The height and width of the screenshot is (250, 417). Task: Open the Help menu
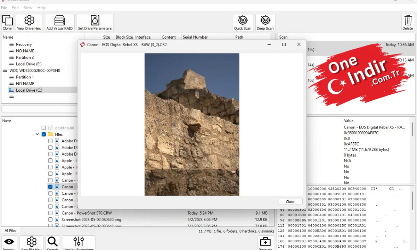click(41, 8)
